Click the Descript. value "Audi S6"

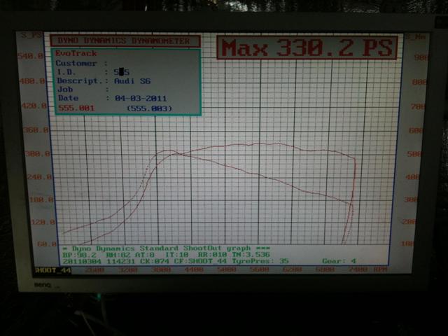[132, 81]
